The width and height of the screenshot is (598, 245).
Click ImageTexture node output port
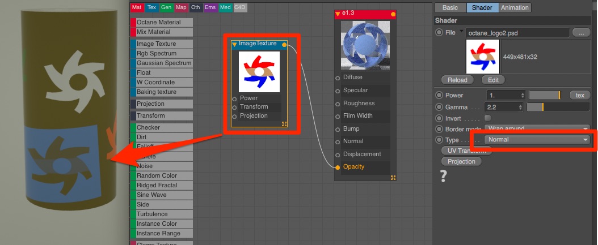(x=284, y=45)
